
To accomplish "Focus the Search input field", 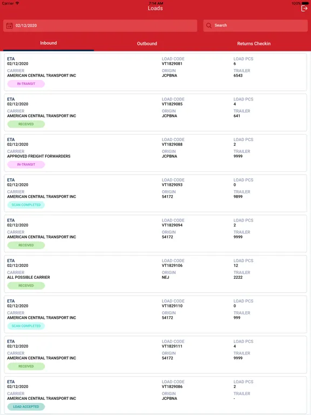I will tap(255, 25).
